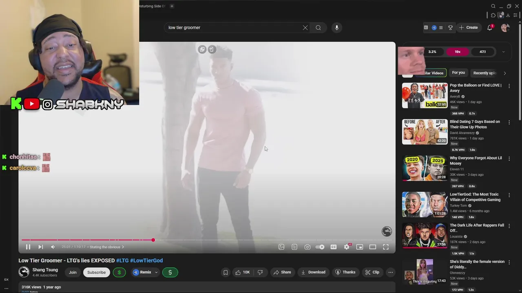This screenshot has height=293, width=522.
Task: Open the image tool in player controls
Action: 281,247
